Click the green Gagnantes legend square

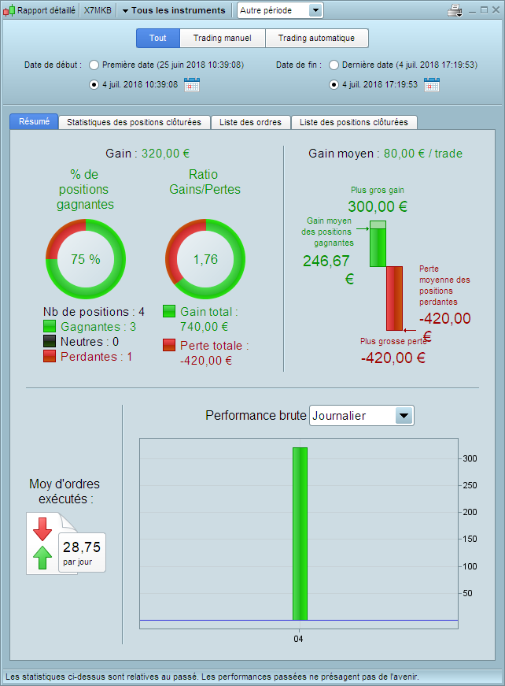50,326
